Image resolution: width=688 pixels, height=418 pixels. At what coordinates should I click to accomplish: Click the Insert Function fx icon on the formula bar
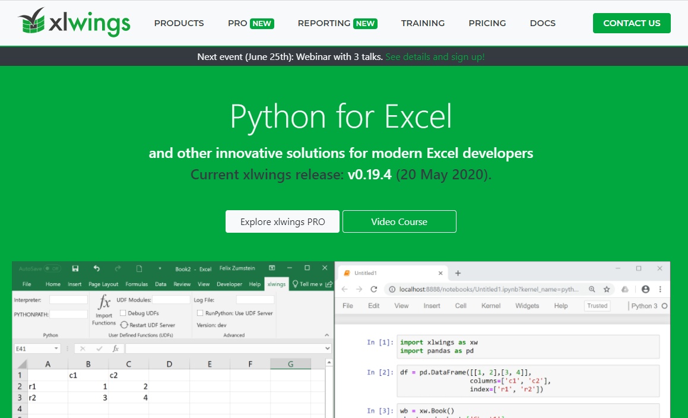click(115, 348)
